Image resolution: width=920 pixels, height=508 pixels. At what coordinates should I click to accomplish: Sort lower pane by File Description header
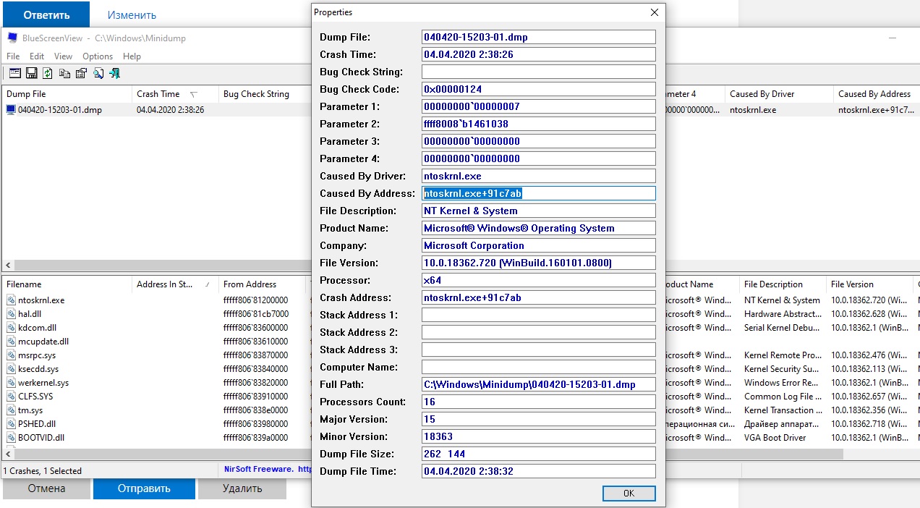tap(782, 284)
